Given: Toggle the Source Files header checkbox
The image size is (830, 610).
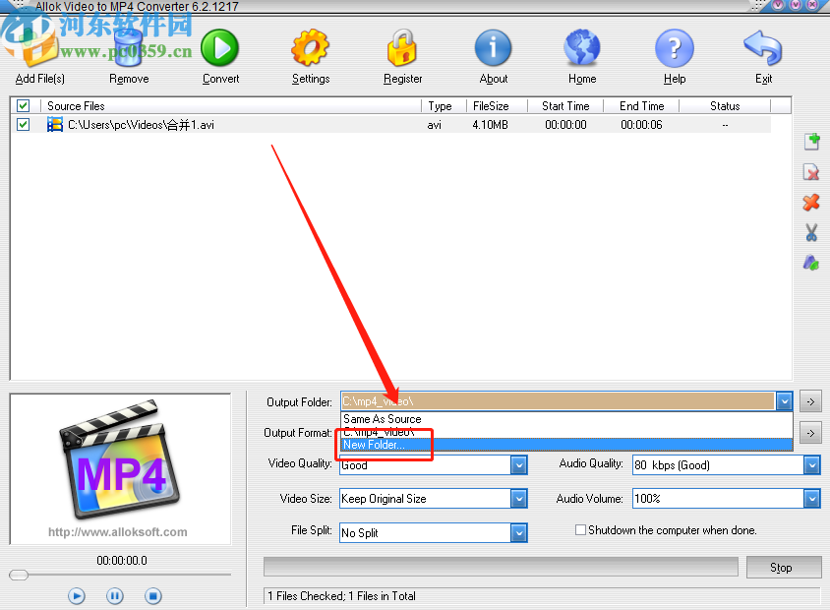Looking at the screenshot, I should [x=23, y=106].
